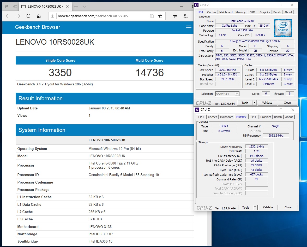Open Graphics tab in top CPU-Z window
This screenshot has height=247, width=307.
(265, 12)
